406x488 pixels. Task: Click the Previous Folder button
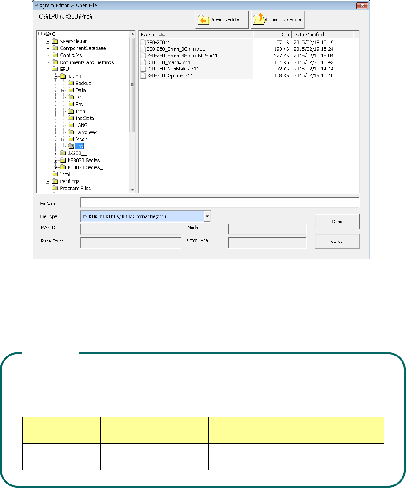pyautogui.click(x=222, y=20)
